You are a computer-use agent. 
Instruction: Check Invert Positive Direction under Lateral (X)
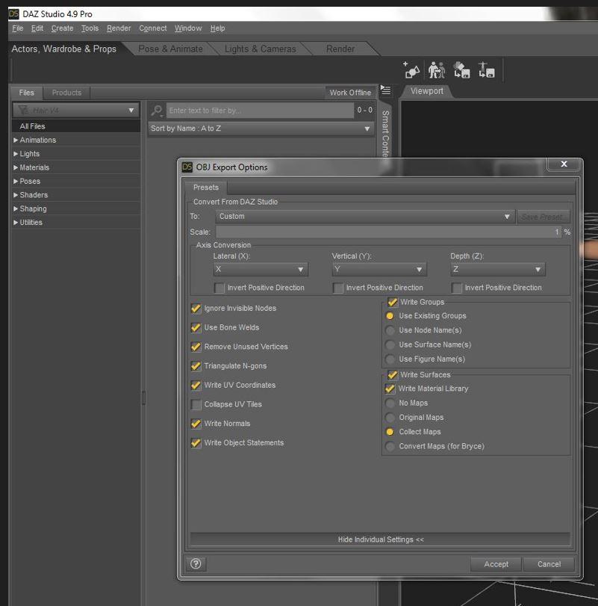pyautogui.click(x=219, y=288)
